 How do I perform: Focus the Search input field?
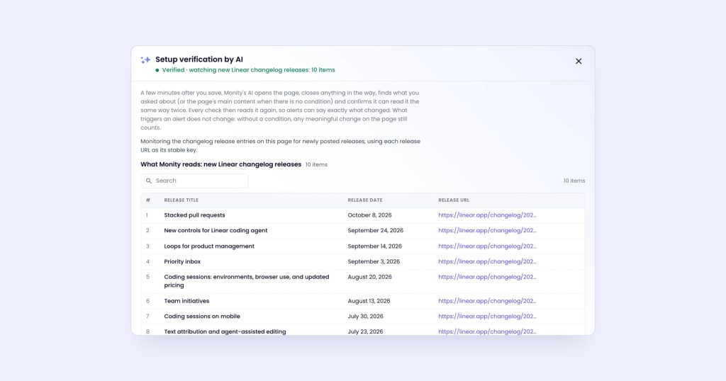[194, 181]
